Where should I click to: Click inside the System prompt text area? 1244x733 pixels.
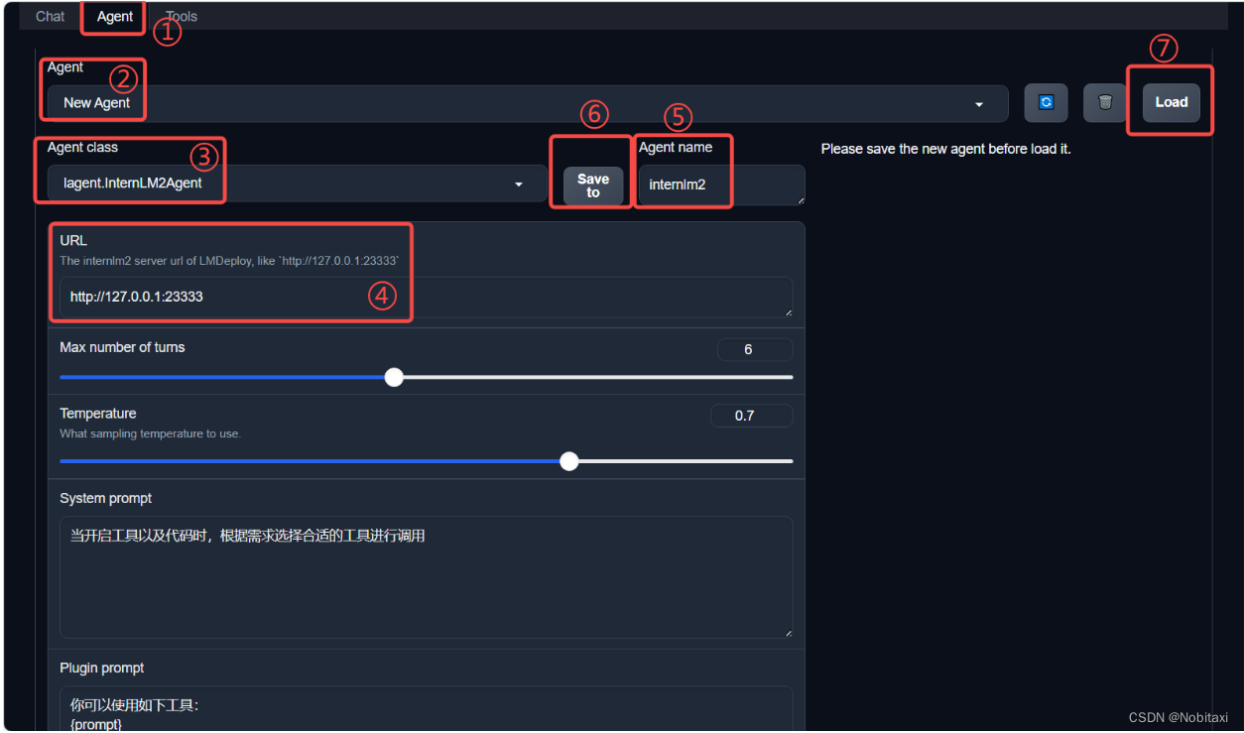click(427, 577)
